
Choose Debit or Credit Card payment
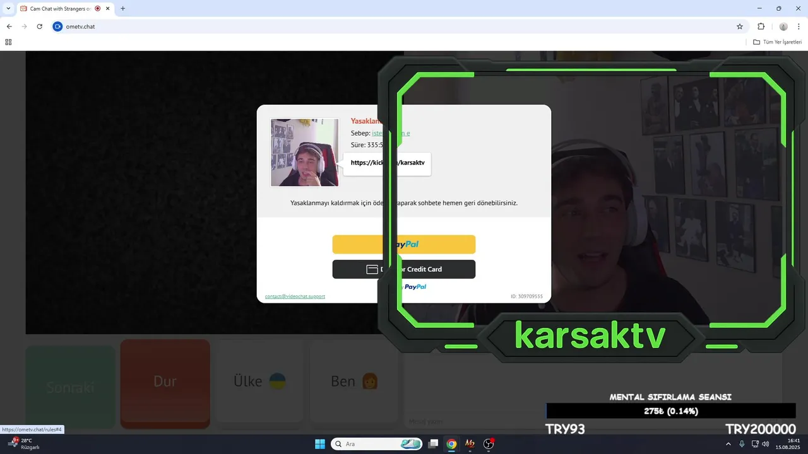[404, 269]
